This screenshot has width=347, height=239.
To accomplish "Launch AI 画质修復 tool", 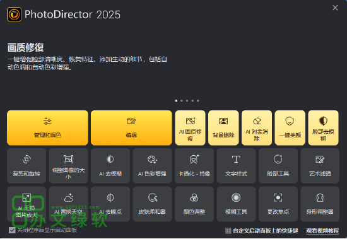I will click(190, 128).
